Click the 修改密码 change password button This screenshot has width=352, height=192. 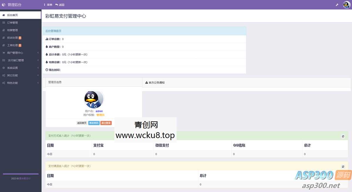pyautogui.click(x=94, y=123)
